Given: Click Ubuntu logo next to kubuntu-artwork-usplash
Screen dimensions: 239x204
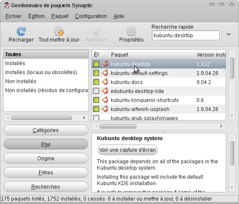Looking at the screenshot, I should [x=105, y=109].
